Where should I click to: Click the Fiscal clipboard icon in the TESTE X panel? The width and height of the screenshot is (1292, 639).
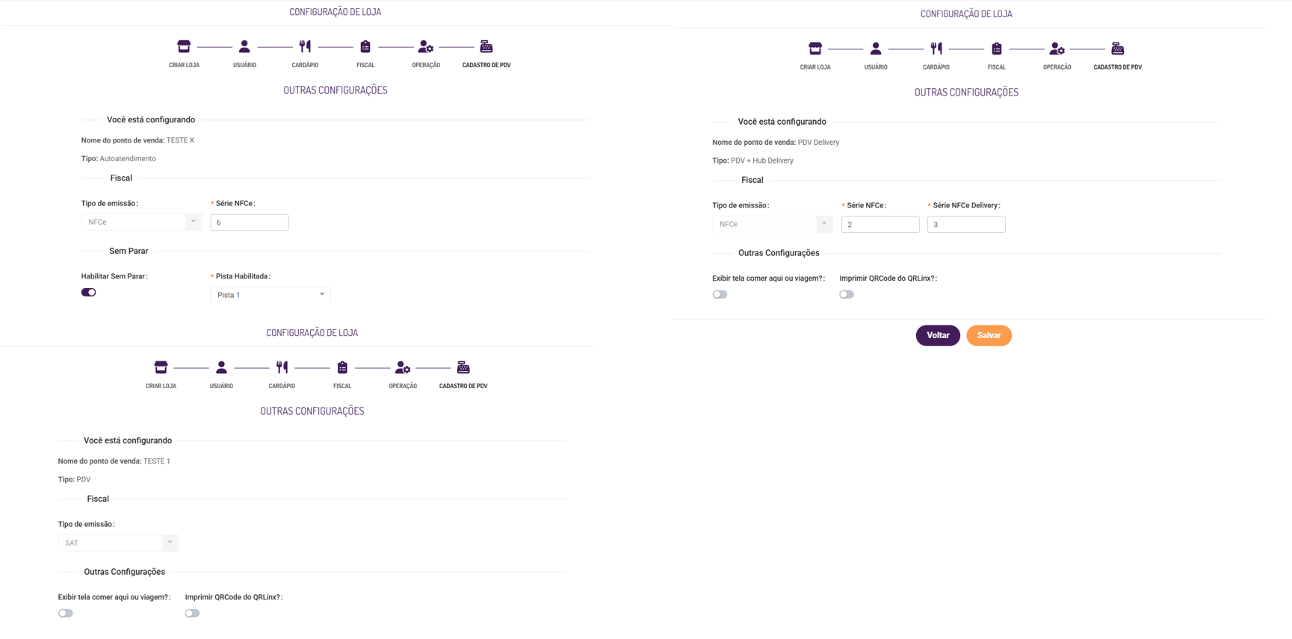pyautogui.click(x=365, y=46)
